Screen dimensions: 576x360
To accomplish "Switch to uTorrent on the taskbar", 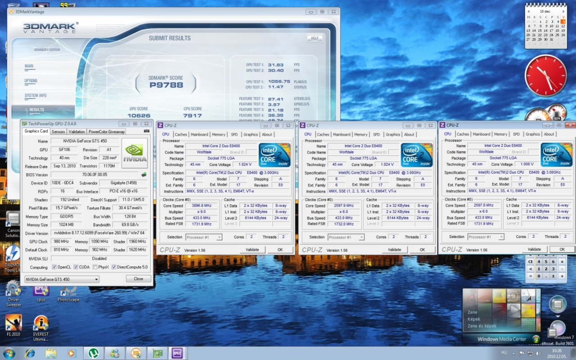I will (94, 353).
